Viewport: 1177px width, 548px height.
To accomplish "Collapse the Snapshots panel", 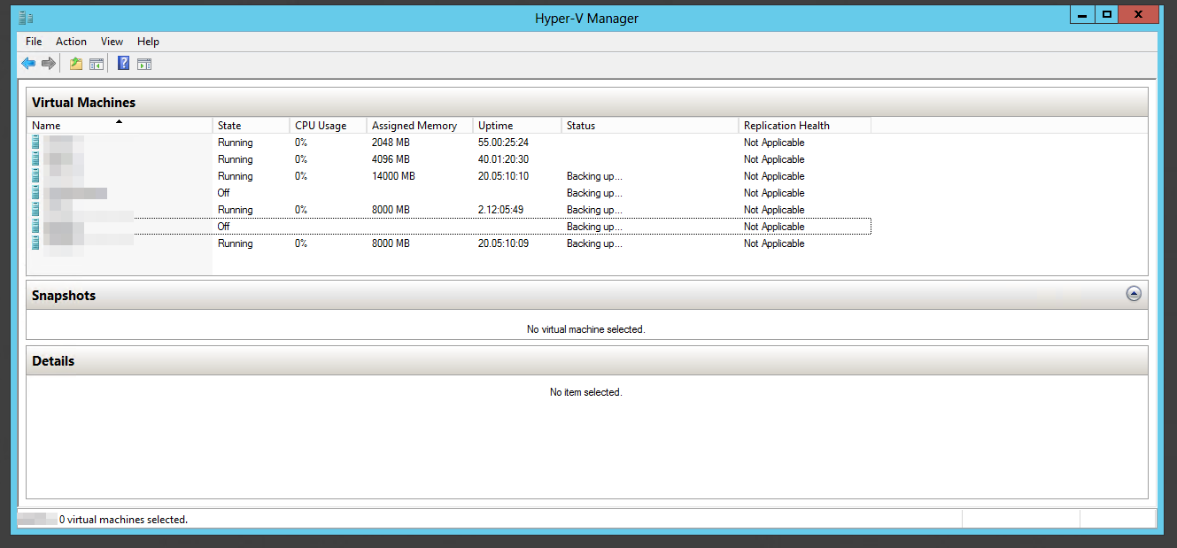I will (x=1134, y=293).
